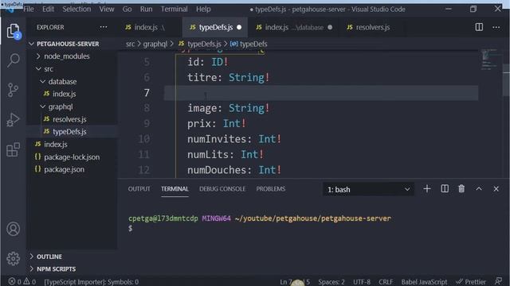Open Explorer more actions ellipsis
Viewport: 510px width, 286px height.
tap(104, 27)
